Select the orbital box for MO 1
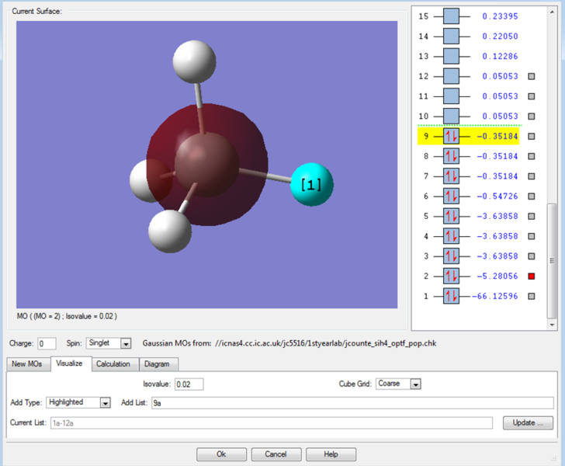 [451, 296]
